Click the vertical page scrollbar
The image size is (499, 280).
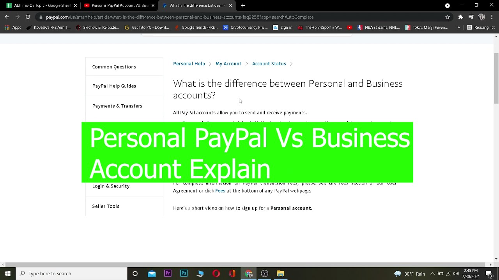496,78
